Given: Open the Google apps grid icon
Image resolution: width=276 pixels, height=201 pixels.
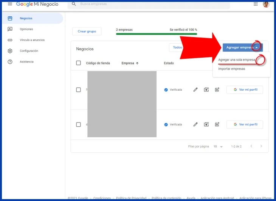Looking at the screenshot, I should click(x=256, y=4).
